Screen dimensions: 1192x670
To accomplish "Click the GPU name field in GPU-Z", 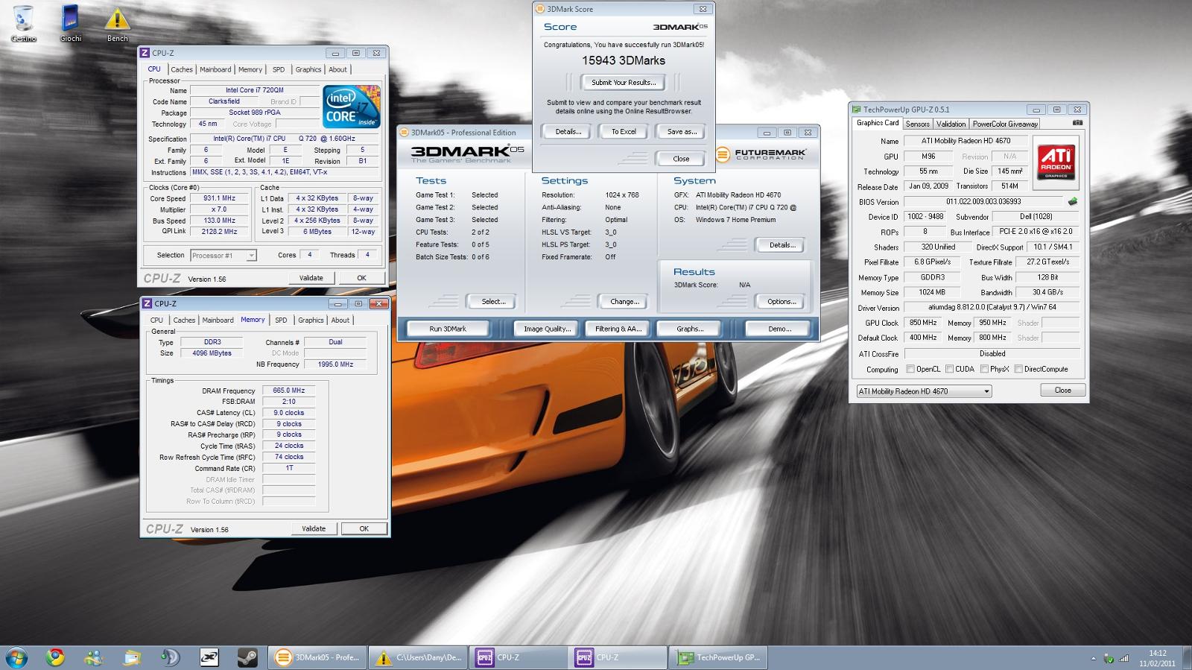I will point(928,157).
